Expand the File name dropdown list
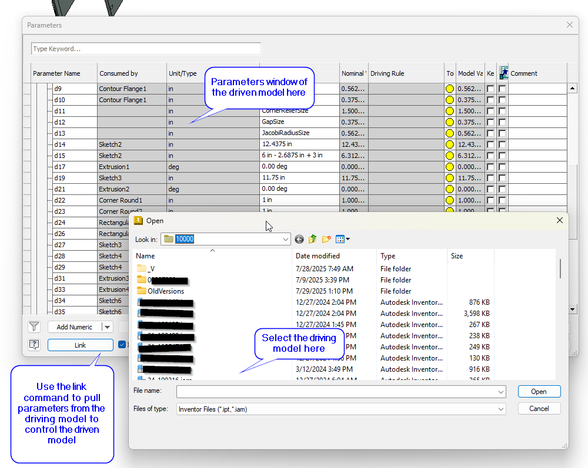The height and width of the screenshot is (468, 588). point(500,392)
